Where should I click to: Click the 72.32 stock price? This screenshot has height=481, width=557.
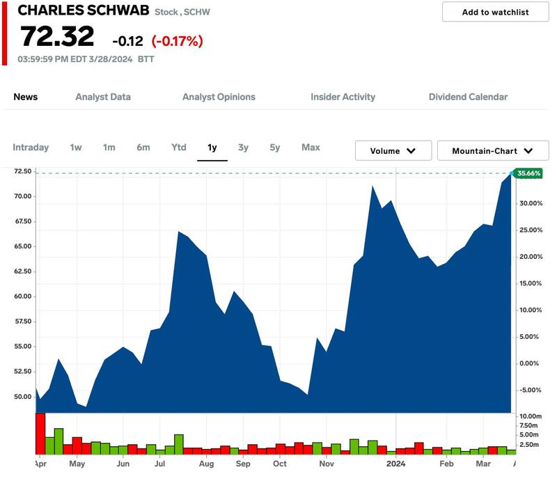point(57,36)
